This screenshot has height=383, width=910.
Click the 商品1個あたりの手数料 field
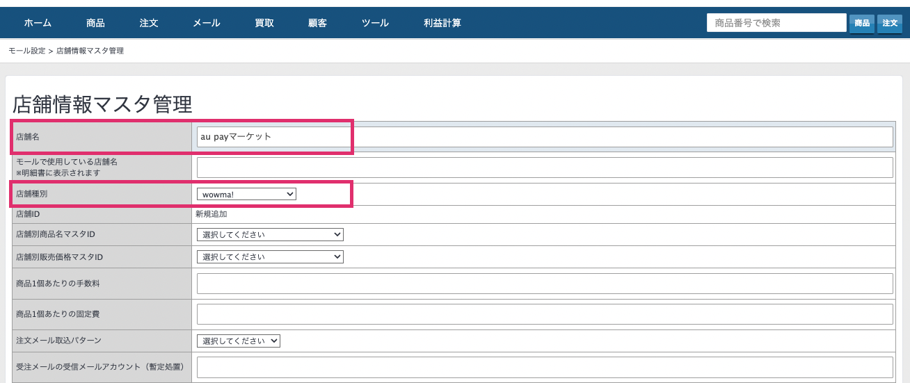(545, 284)
